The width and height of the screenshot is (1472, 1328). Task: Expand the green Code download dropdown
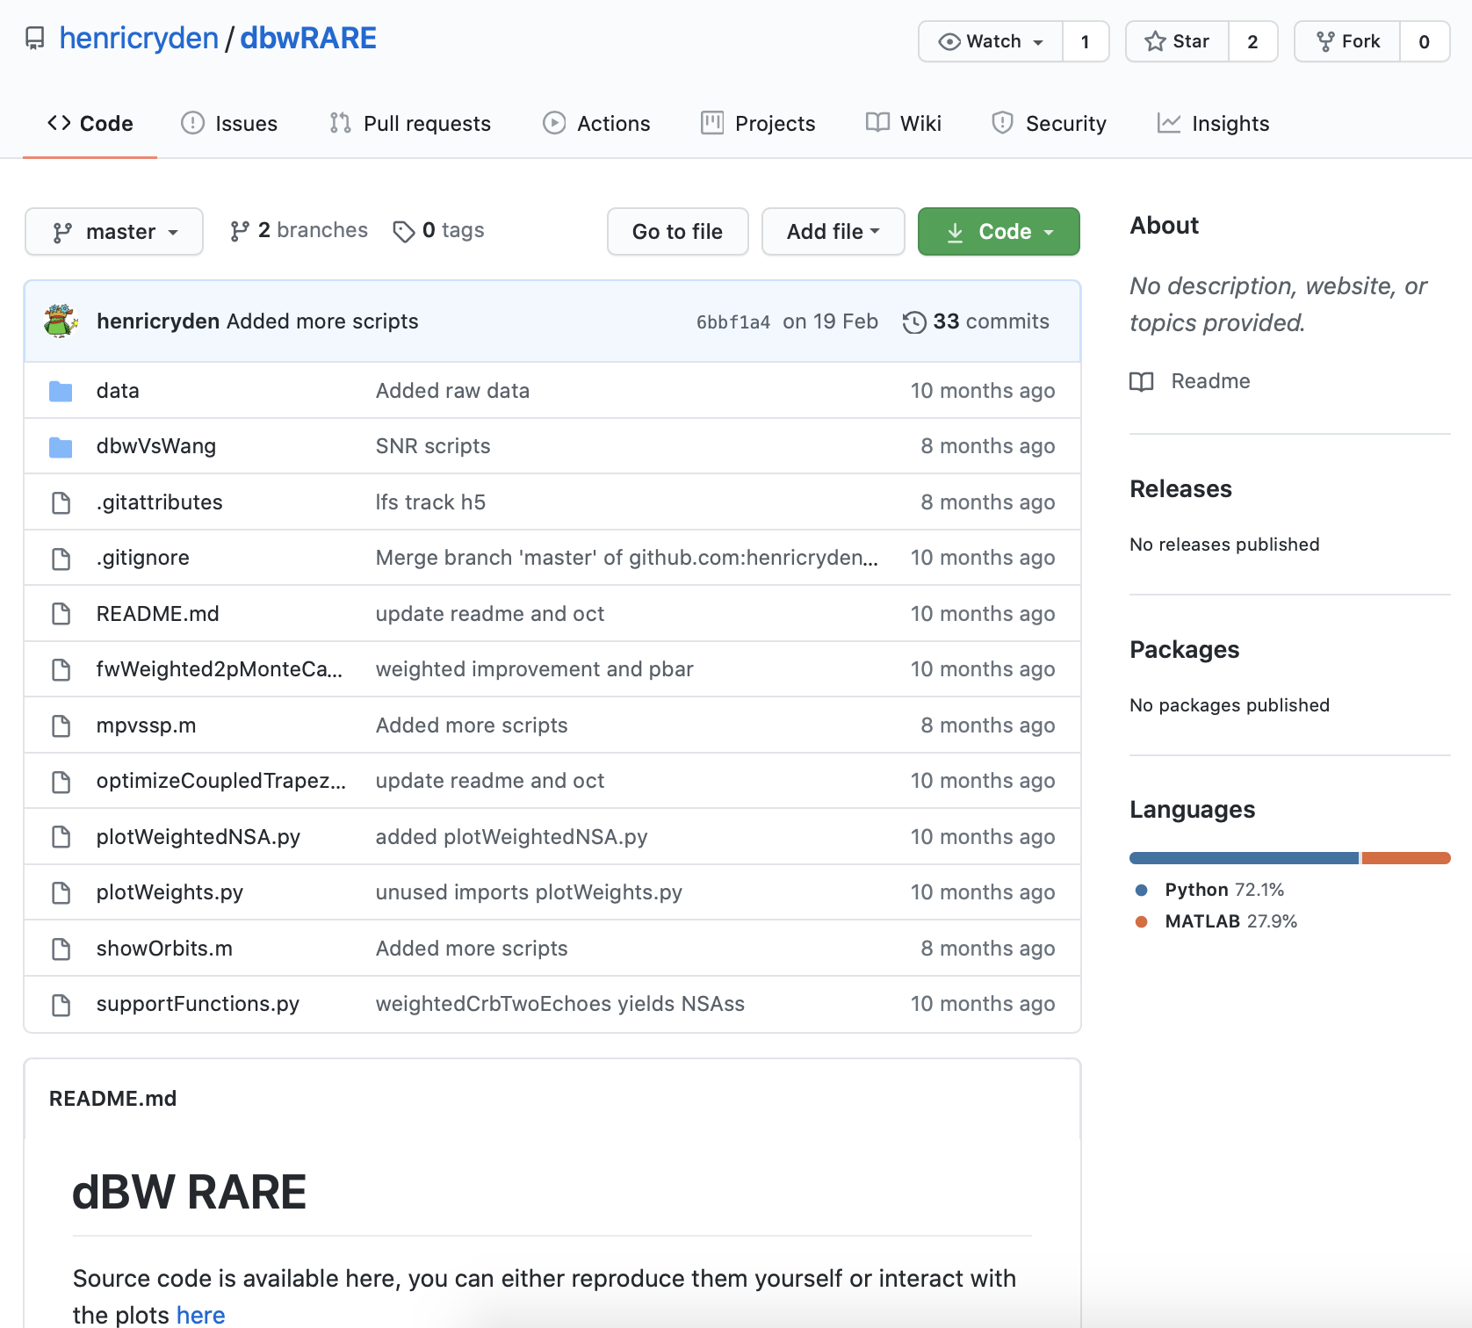click(x=999, y=232)
